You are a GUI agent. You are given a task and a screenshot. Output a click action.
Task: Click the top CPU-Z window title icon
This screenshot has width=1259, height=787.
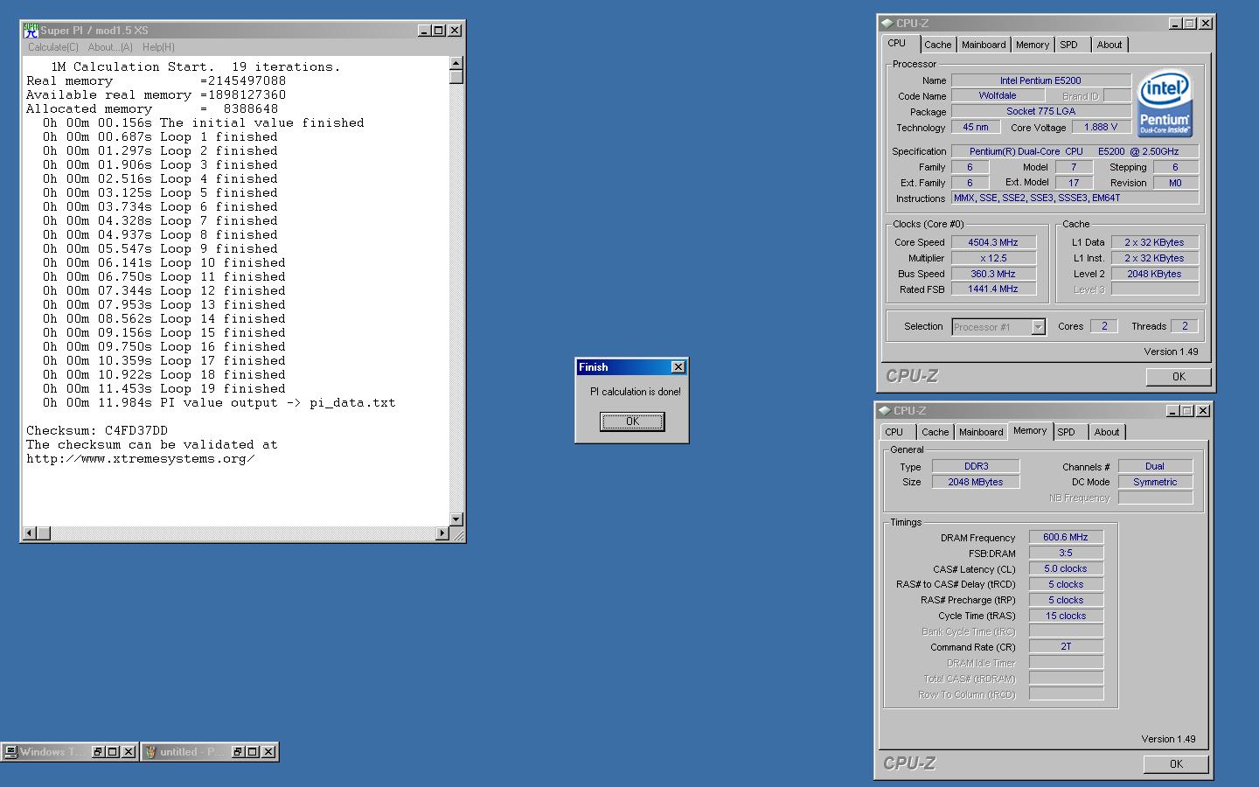[887, 24]
